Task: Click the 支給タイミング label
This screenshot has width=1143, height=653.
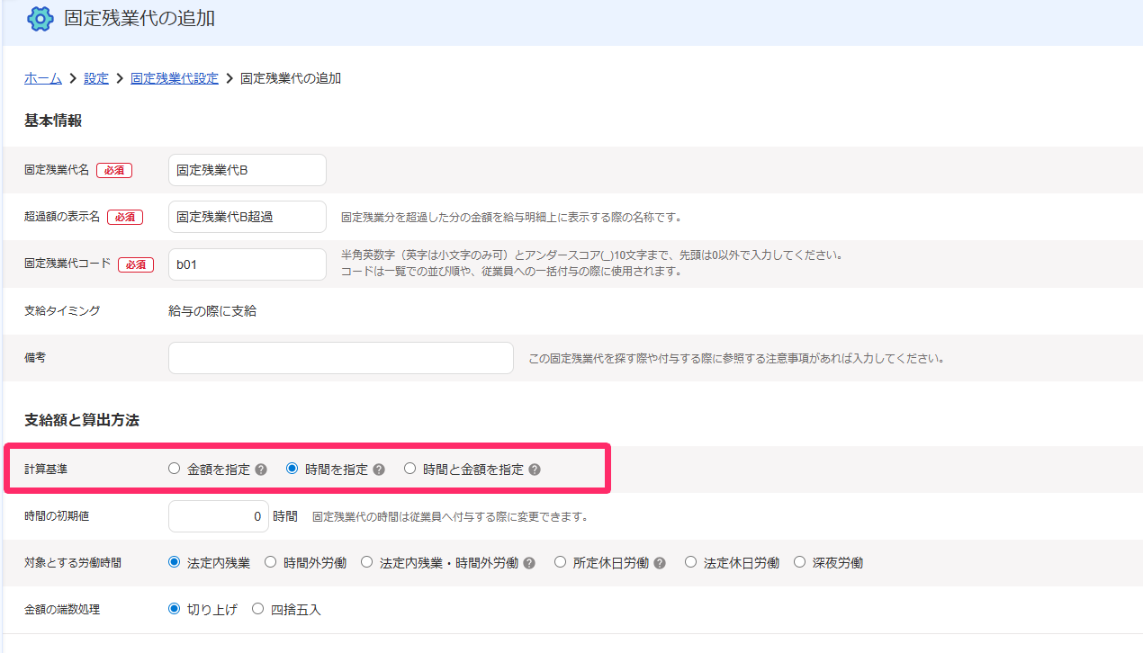Action: coord(62,311)
